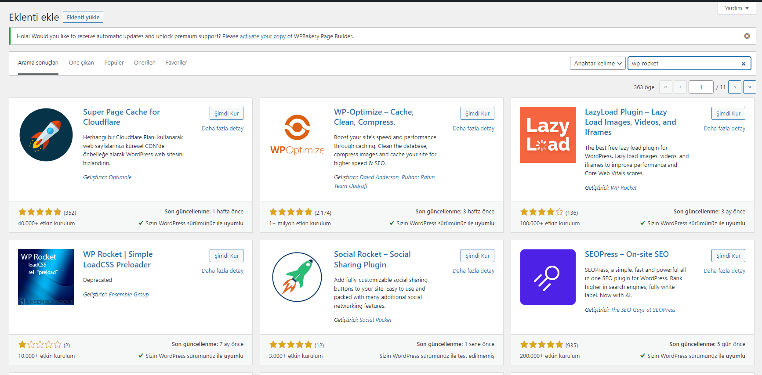Image resolution: width=762 pixels, height=375 pixels.
Task: Clear the 'wp rocket' search field
Action: [x=744, y=64]
